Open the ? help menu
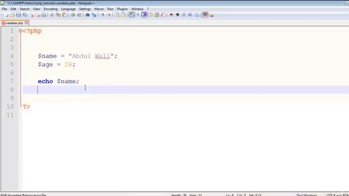 (x=148, y=9)
